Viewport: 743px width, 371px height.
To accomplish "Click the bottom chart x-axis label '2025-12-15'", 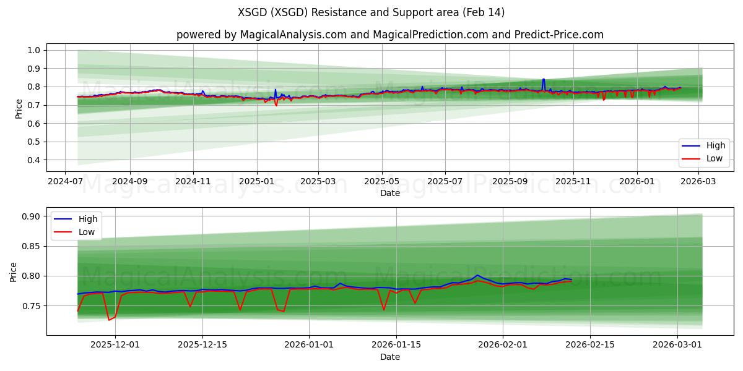I will tap(202, 345).
